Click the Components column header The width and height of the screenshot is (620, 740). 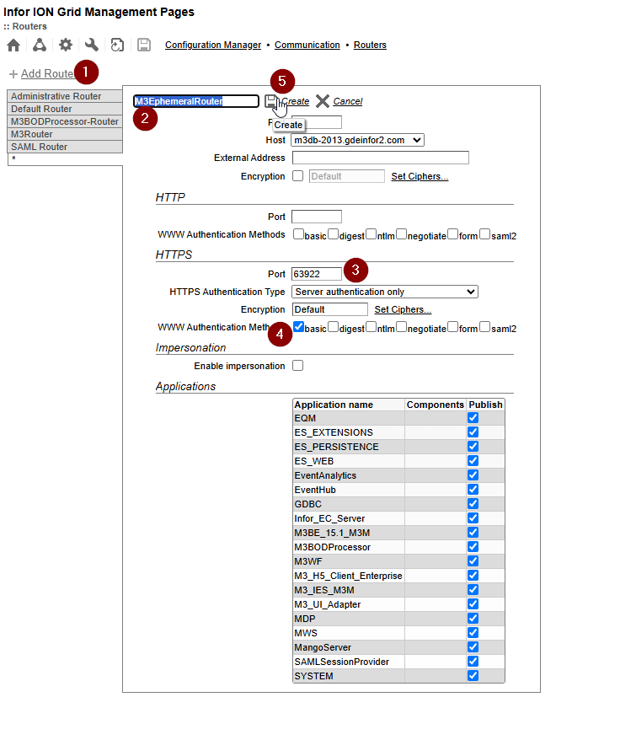435,405
